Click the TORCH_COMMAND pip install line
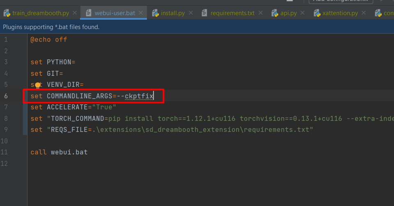Image resolution: width=394 pixels, height=206 pixels. point(212,118)
